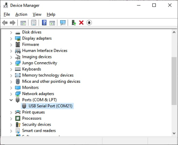Viewport: 178px width, 145px height.
Task: Expand the Imaging devices node
Action: coord(11,57)
